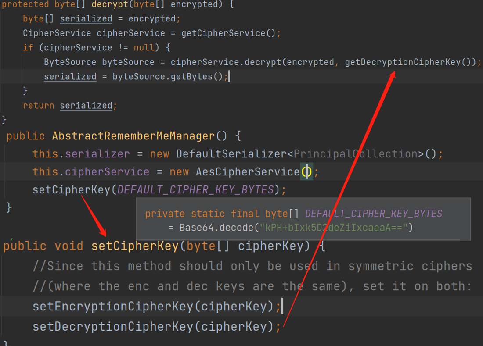Click this.cipherService field assignment
Image resolution: width=483 pixels, height=346 pixels.
pos(91,171)
